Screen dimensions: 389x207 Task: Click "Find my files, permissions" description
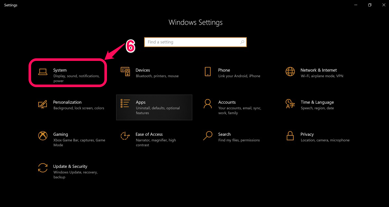tap(239, 140)
